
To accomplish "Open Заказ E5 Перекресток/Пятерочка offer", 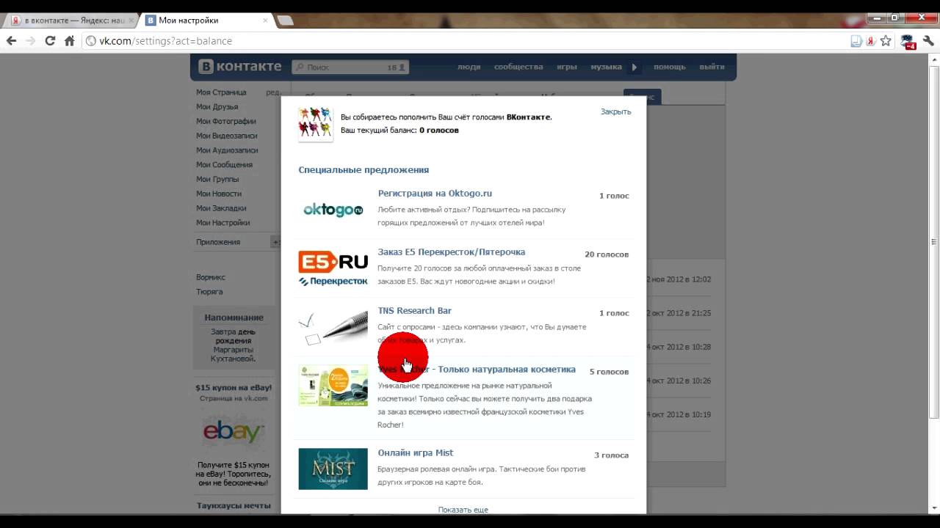I will click(451, 252).
